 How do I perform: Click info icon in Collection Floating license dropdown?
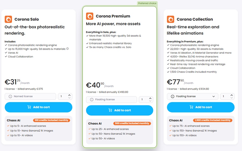(173, 96)
